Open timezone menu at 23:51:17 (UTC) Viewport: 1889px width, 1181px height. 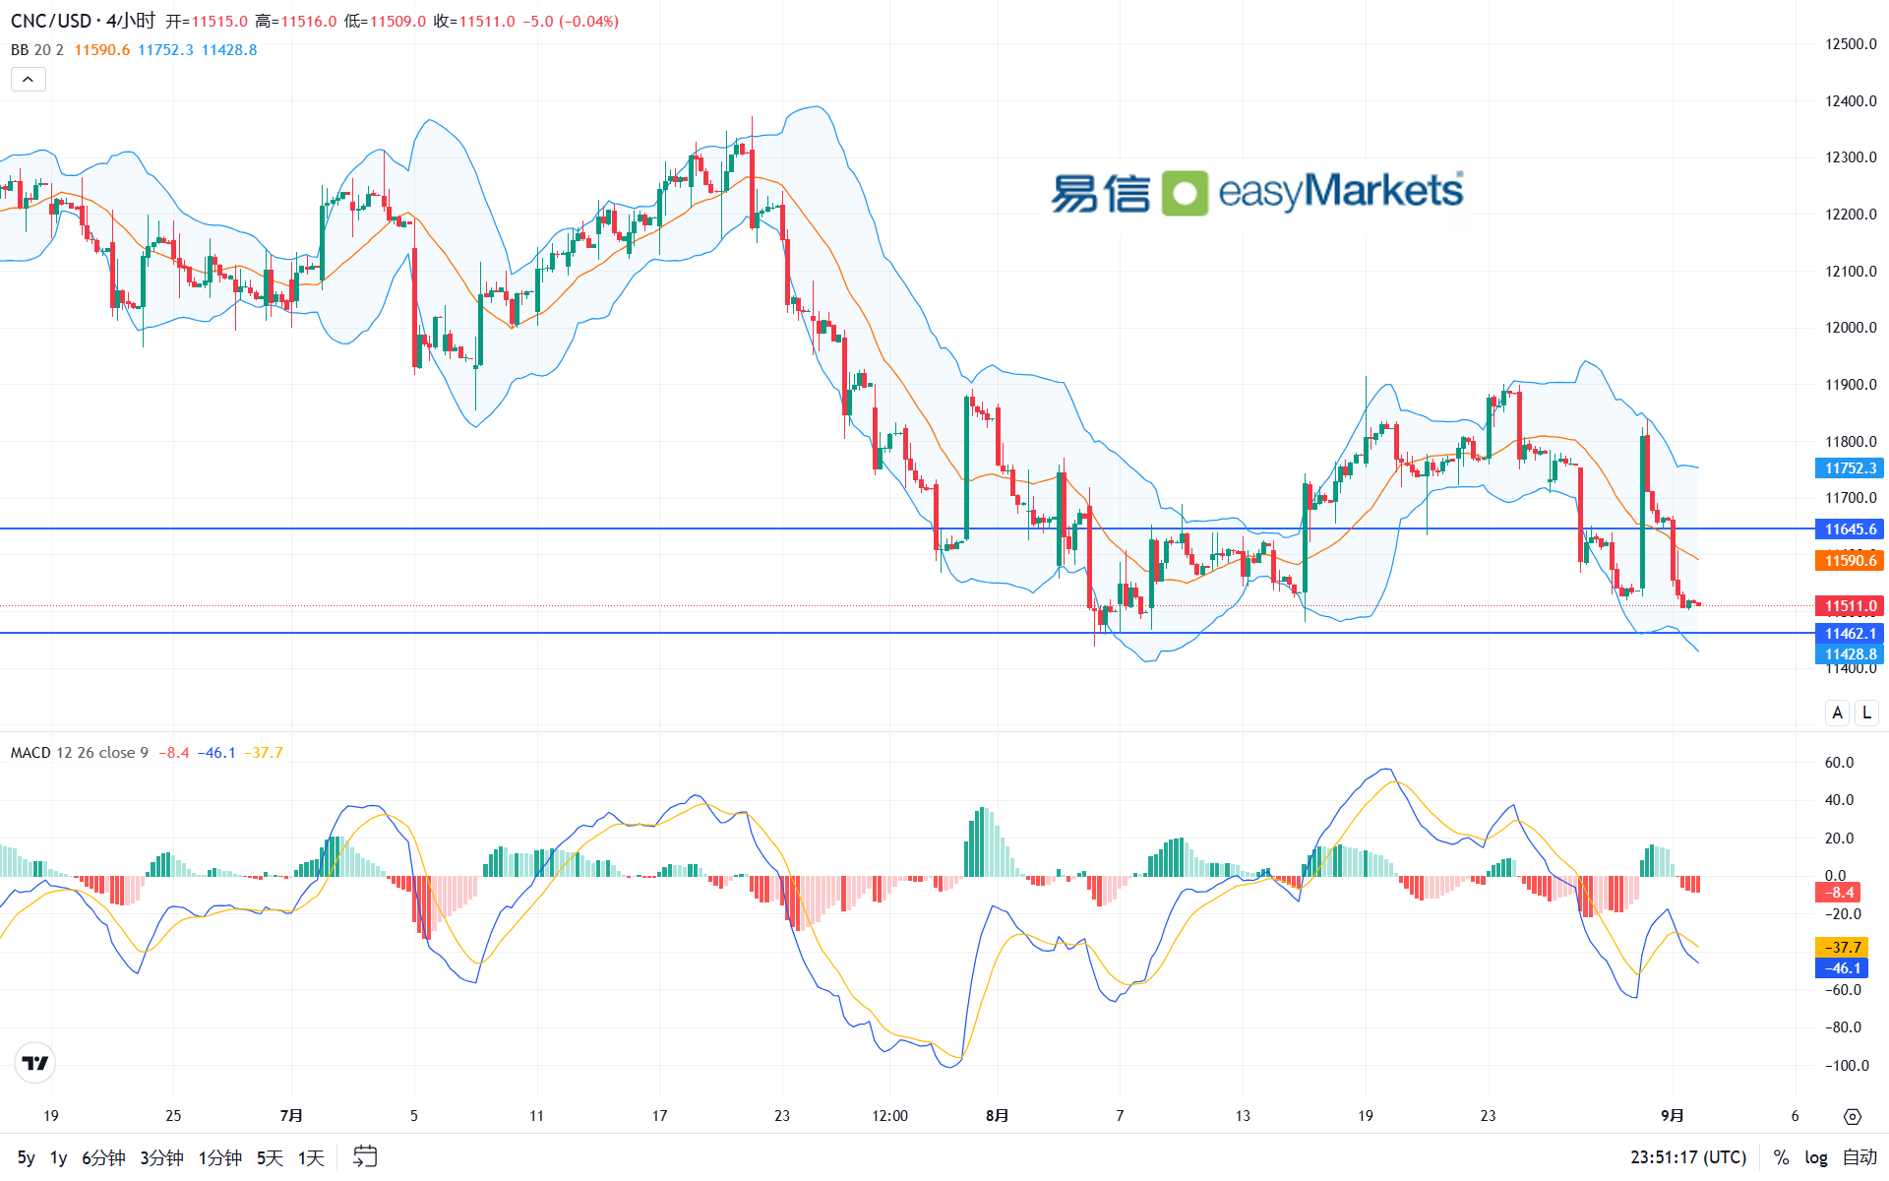point(1688,1157)
